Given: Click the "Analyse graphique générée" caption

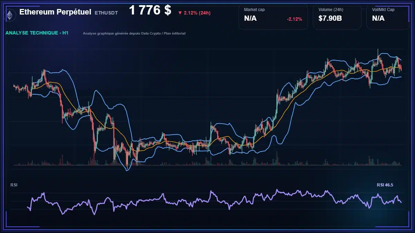Looking at the screenshot, I should [x=134, y=33].
